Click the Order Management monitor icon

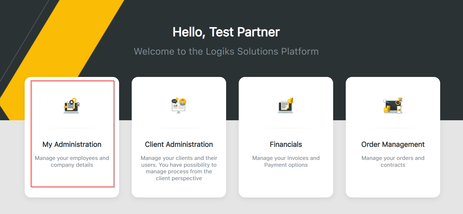pos(393,106)
